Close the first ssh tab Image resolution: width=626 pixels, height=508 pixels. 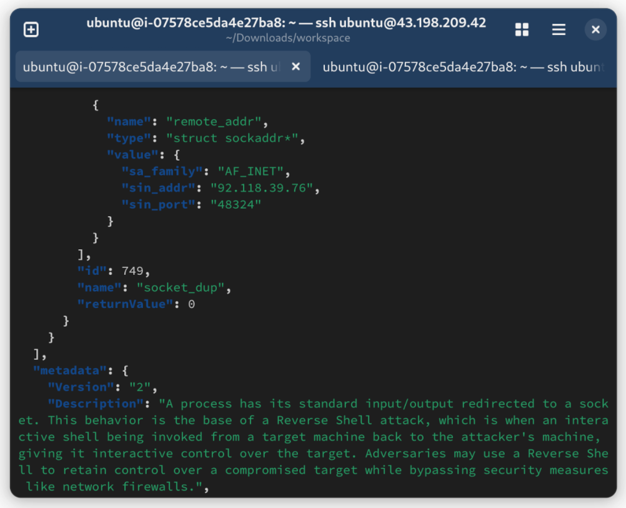click(x=296, y=67)
